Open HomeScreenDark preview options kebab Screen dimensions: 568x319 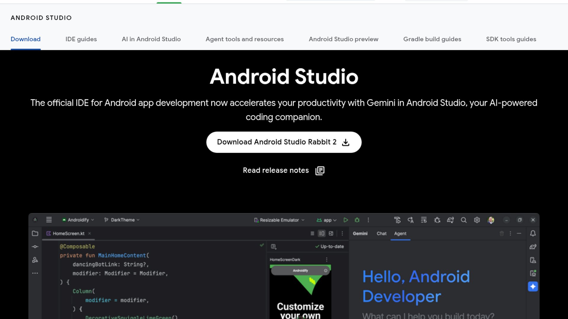327,259
